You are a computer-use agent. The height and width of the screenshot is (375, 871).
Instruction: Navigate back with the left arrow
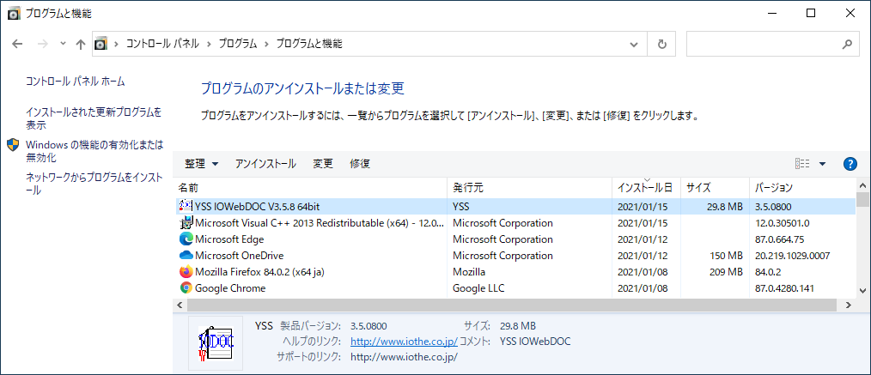[18, 44]
